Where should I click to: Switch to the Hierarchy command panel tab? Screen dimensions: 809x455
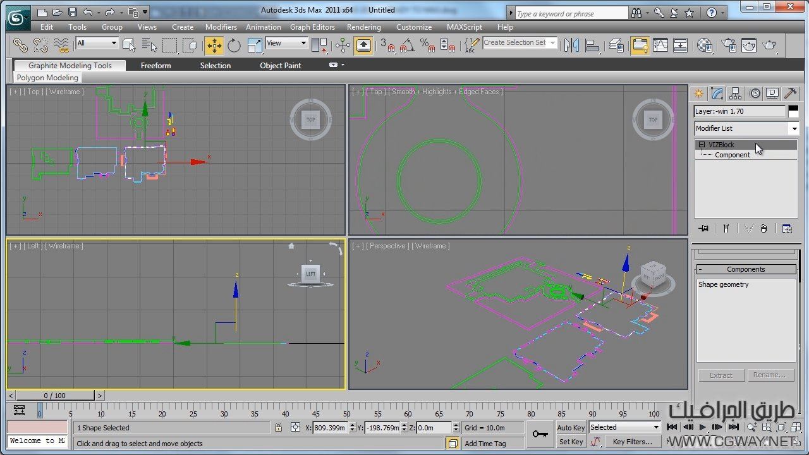click(x=735, y=94)
